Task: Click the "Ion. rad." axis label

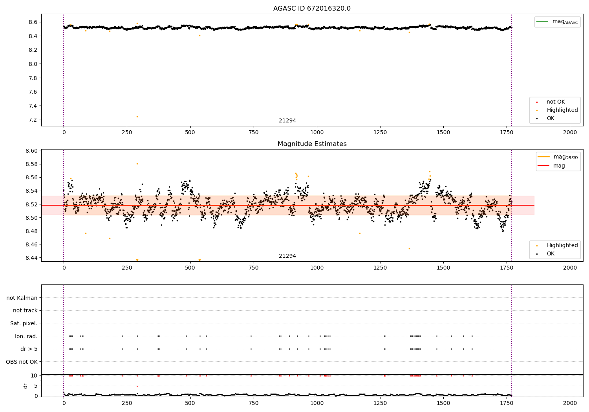Action: [26, 336]
